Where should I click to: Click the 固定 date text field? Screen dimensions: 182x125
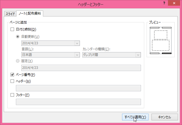81,68
